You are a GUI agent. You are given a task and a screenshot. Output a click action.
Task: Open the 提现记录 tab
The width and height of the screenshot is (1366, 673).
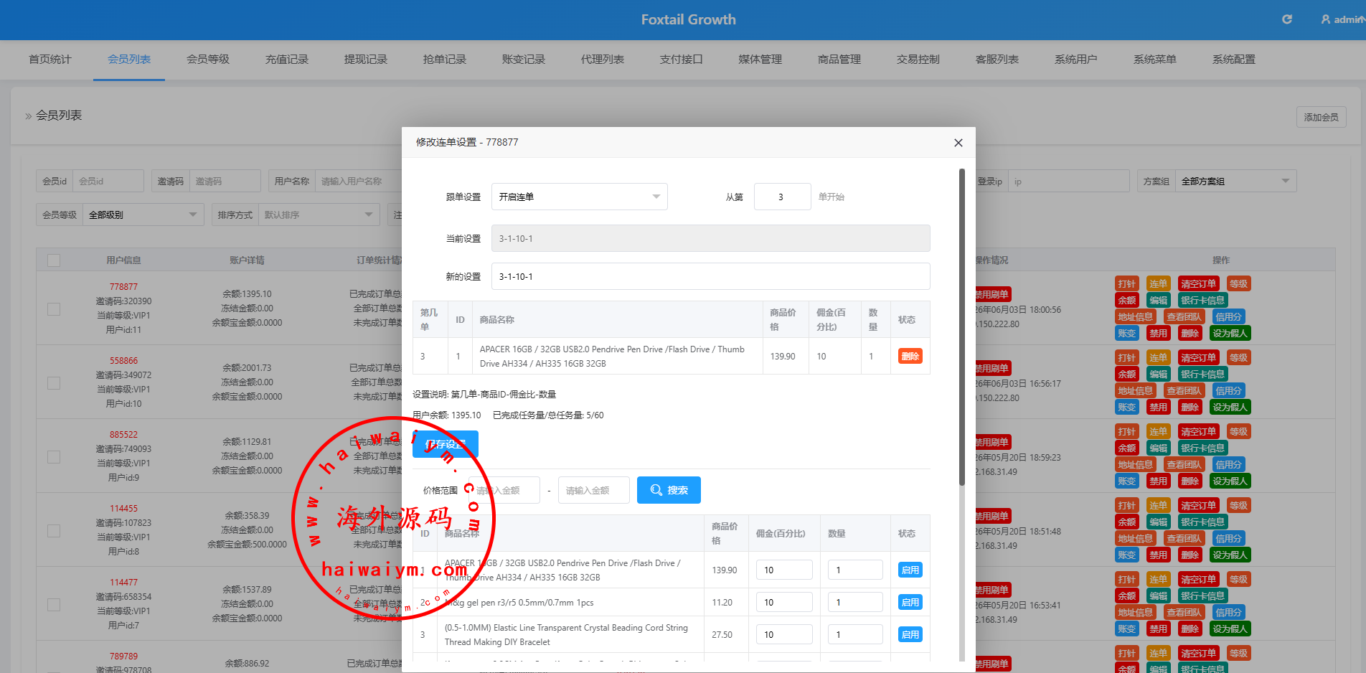(366, 60)
